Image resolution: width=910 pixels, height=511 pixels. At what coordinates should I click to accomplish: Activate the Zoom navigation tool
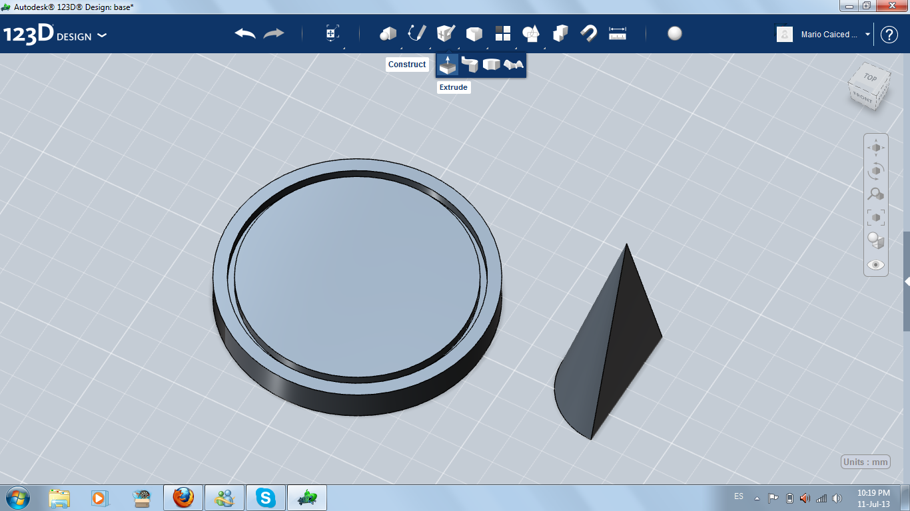tap(876, 194)
